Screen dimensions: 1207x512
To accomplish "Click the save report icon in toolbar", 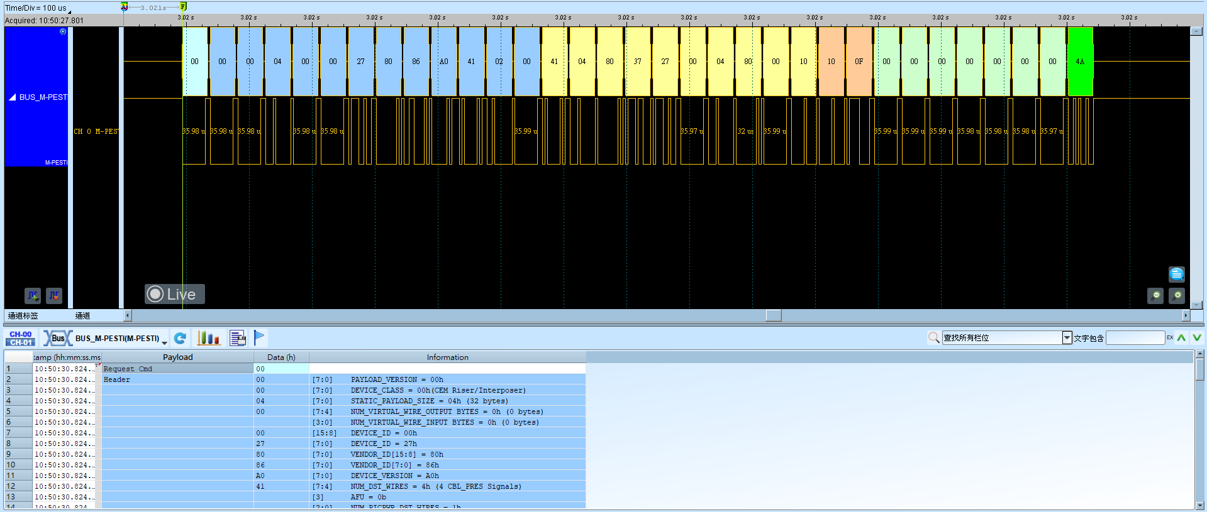I will (x=238, y=338).
